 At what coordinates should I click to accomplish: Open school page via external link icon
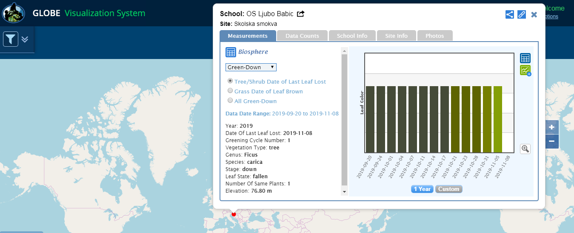pyautogui.click(x=300, y=14)
